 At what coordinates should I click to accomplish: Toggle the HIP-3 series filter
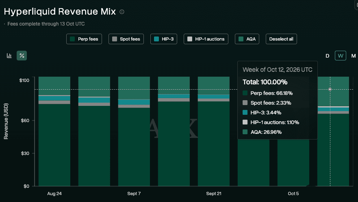point(164,39)
